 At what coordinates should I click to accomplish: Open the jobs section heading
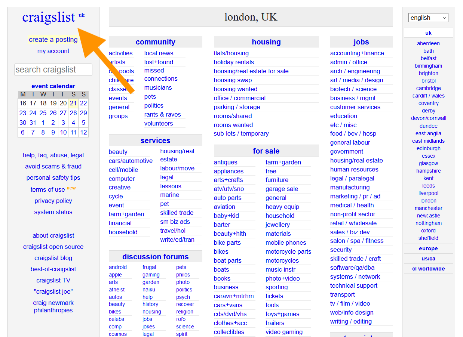click(361, 42)
